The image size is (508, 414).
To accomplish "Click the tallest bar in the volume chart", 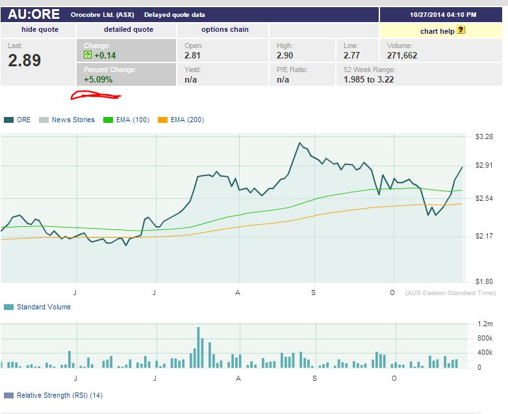I will pyautogui.click(x=198, y=347).
